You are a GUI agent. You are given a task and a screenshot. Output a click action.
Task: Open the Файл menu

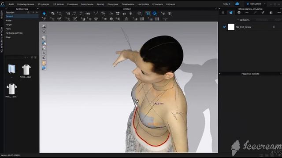[11, 4]
